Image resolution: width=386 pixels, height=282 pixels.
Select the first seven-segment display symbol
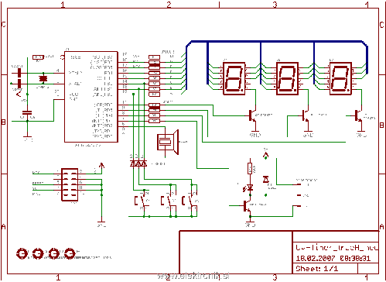(234, 78)
